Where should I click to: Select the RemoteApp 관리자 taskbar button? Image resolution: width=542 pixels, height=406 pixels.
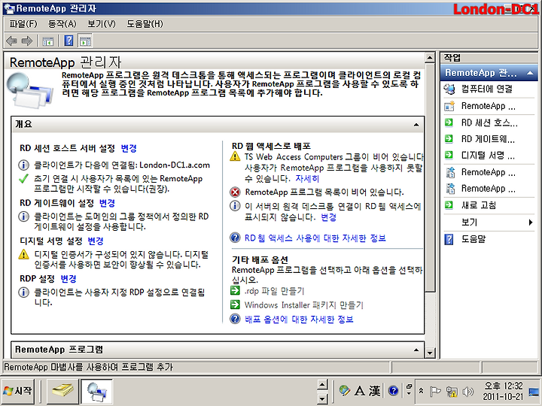(97, 392)
